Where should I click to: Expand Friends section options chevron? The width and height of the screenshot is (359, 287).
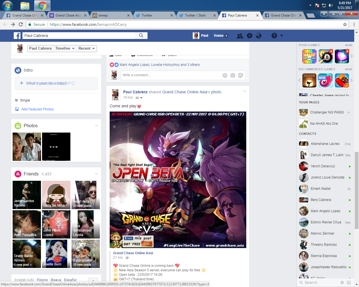pyautogui.click(x=96, y=174)
